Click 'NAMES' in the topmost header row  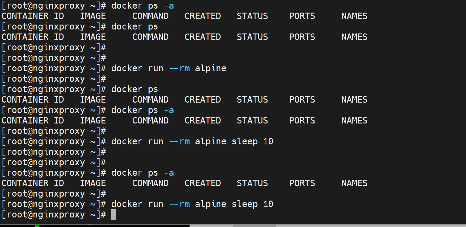pos(354,16)
